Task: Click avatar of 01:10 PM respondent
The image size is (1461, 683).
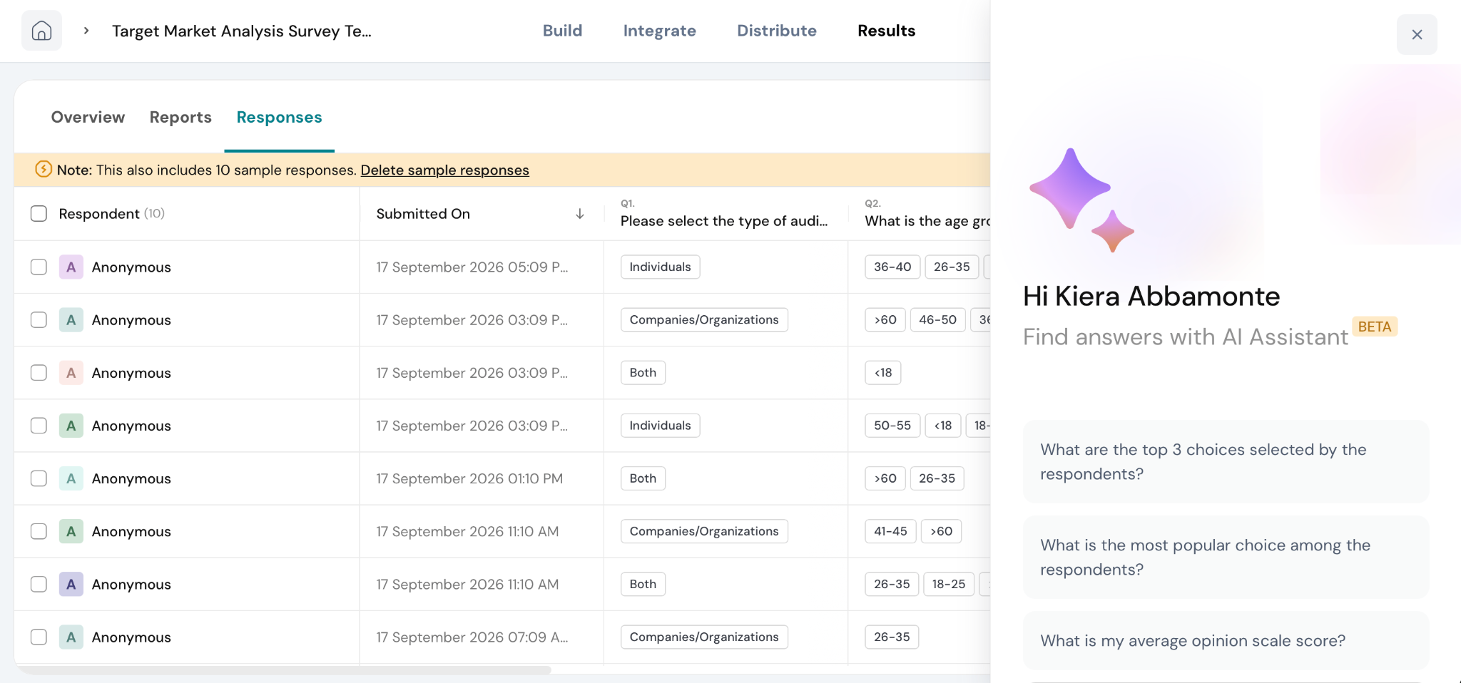Action: (x=71, y=478)
